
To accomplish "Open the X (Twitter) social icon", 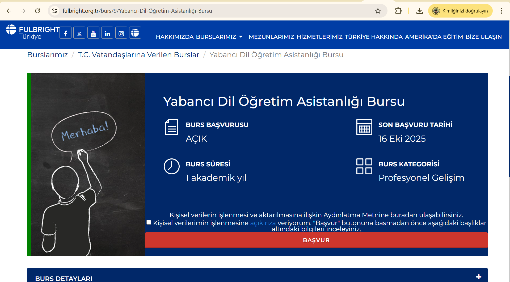I will [79, 33].
